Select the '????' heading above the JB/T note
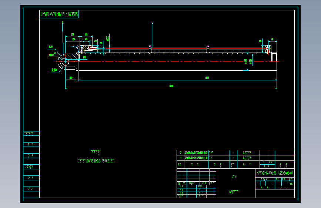 tap(95, 152)
